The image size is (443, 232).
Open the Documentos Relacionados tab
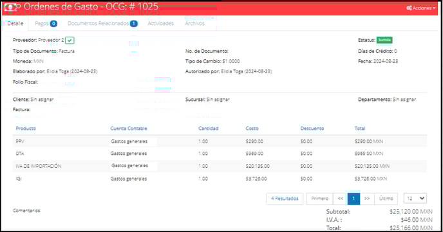(x=102, y=23)
